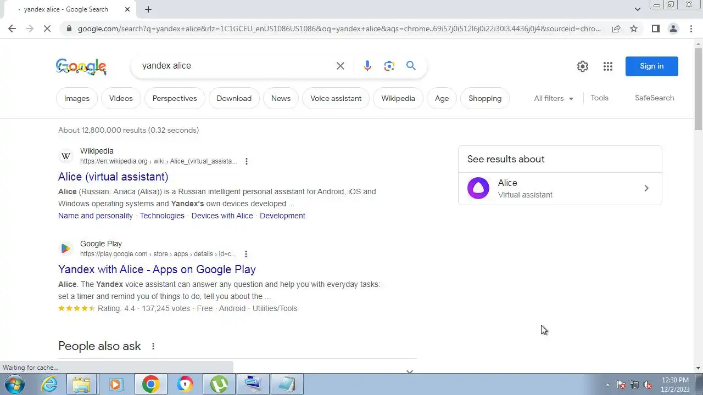Viewport: 703px width, 395px height.
Task: Open more options for Google Play result
Action: click(x=246, y=254)
